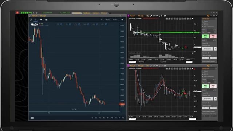Image resolution: width=233 pixels, height=131 pixels.
Task: Click the fast-forward-to-end button in upper right chart
Action: 175,19
